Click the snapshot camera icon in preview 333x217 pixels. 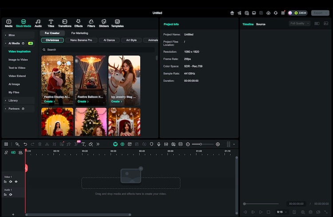point(310,212)
